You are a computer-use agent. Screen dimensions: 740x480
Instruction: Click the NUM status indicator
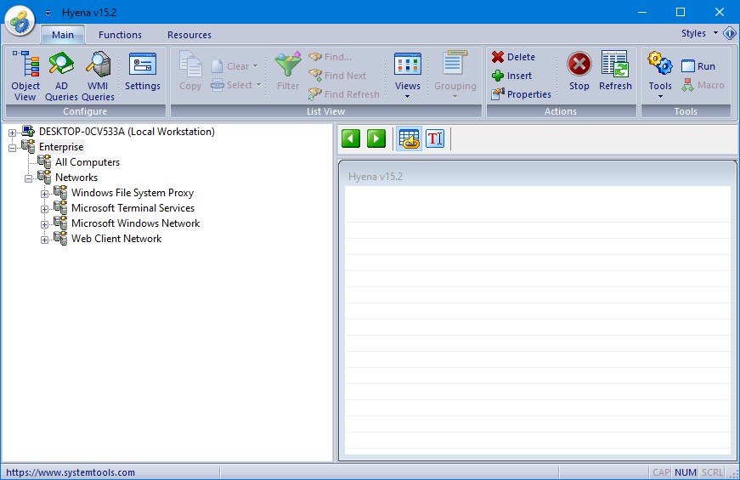686,472
